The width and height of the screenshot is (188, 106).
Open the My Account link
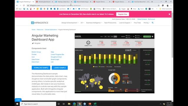pos(152,19)
